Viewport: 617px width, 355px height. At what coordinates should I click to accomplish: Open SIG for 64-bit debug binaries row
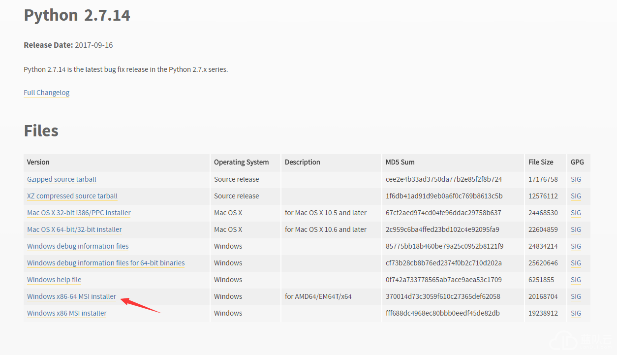click(576, 263)
